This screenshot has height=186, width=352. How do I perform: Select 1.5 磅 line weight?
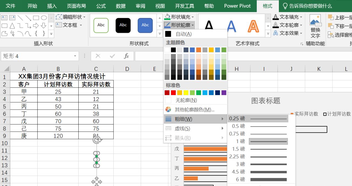[x=258, y=149]
